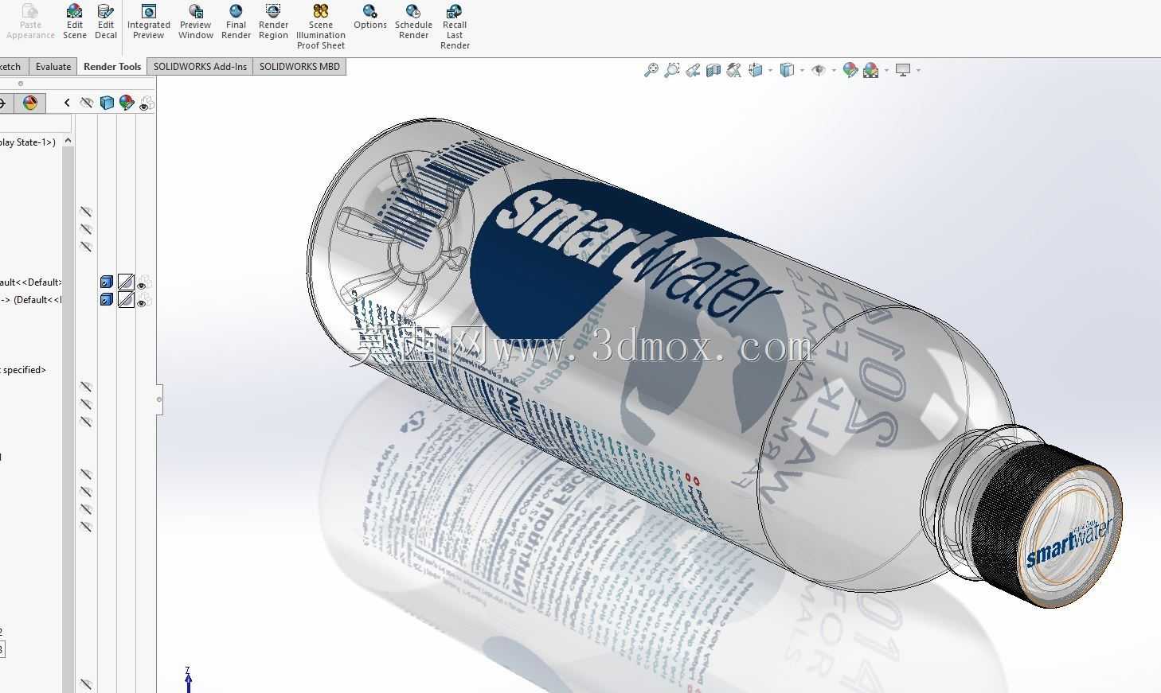Viewport: 1161px width, 693px height.
Task: Open the Display Style dropdown arrow
Action: 802,70
